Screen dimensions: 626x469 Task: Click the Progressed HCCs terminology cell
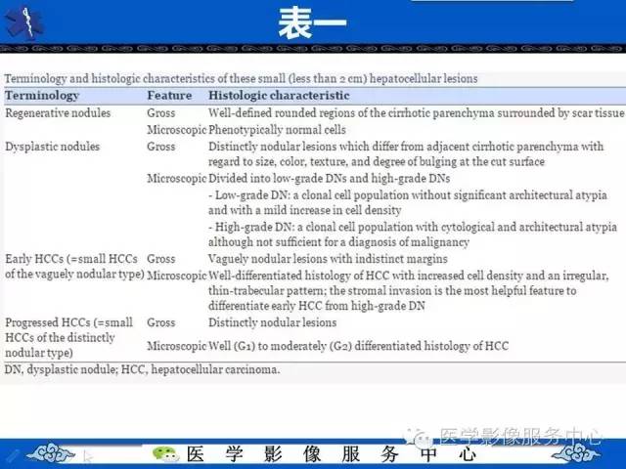(x=68, y=337)
